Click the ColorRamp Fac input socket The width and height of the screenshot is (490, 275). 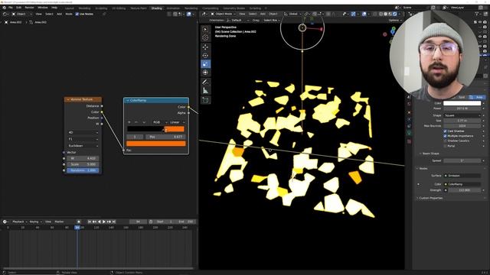click(x=124, y=150)
